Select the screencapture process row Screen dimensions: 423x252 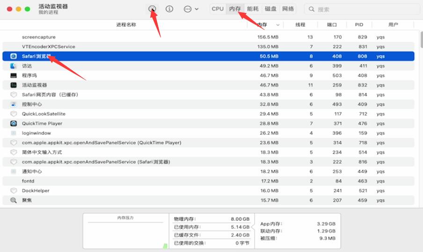click(208, 37)
